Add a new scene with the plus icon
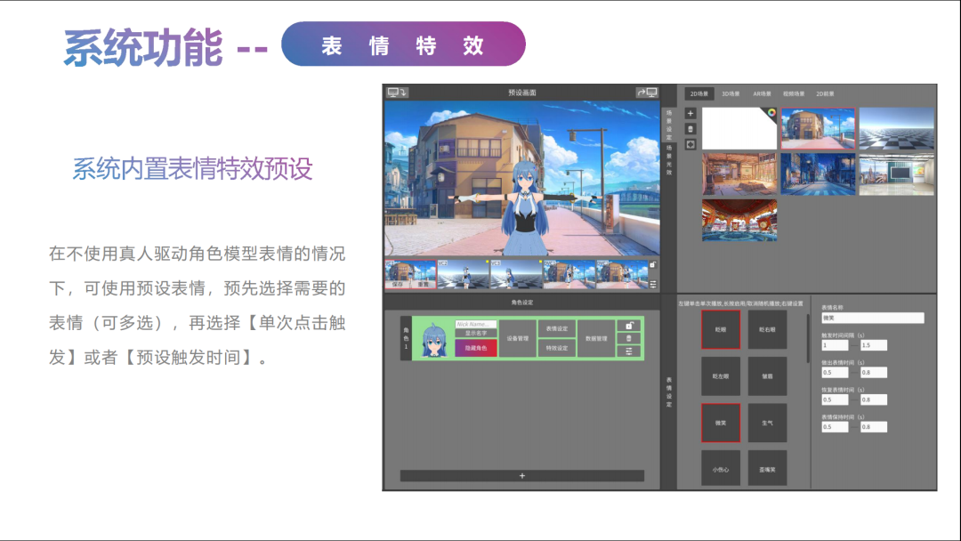 click(x=690, y=113)
